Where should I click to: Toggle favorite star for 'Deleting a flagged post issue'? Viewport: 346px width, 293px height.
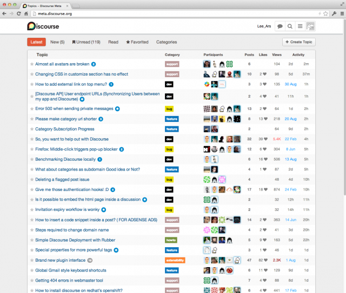[x=32, y=180]
